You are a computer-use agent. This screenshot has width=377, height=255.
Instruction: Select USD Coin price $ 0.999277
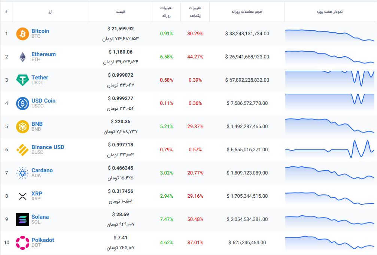[121, 98]
